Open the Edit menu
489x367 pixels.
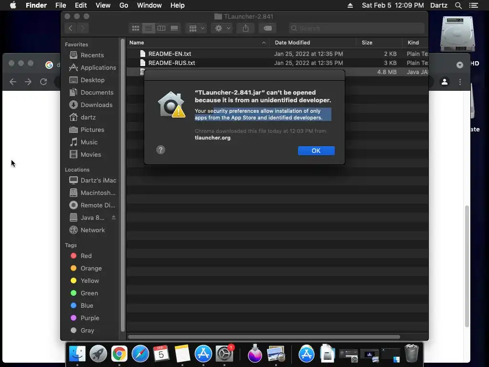[81, 5]
